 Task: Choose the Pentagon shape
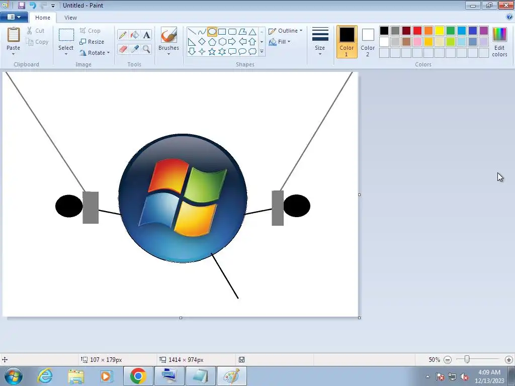212,42
